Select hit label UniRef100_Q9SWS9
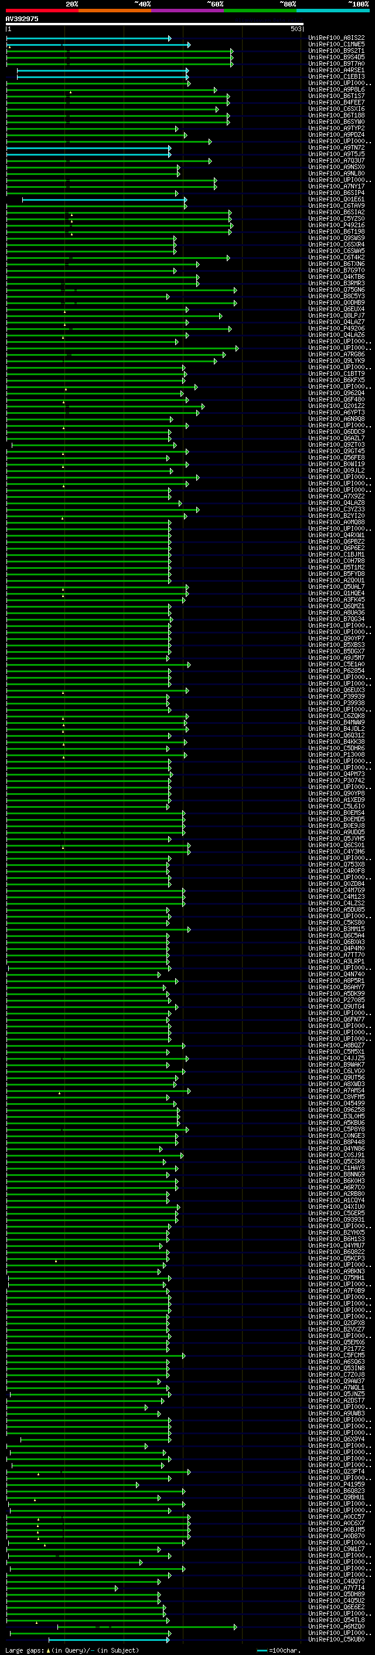Screen dimensions: 375x1655 [336, 238]
